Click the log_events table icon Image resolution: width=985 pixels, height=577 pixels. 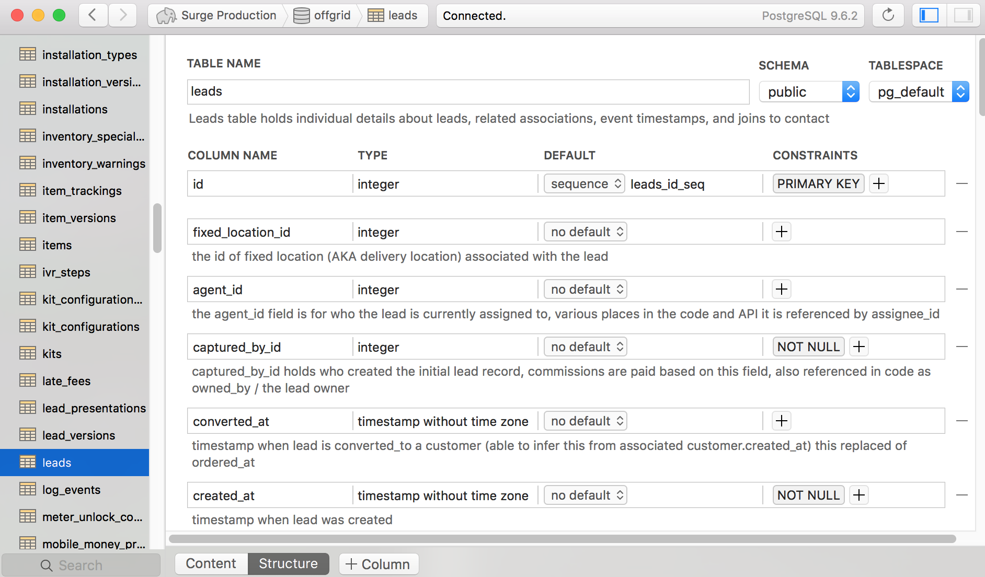pos(28,489)
